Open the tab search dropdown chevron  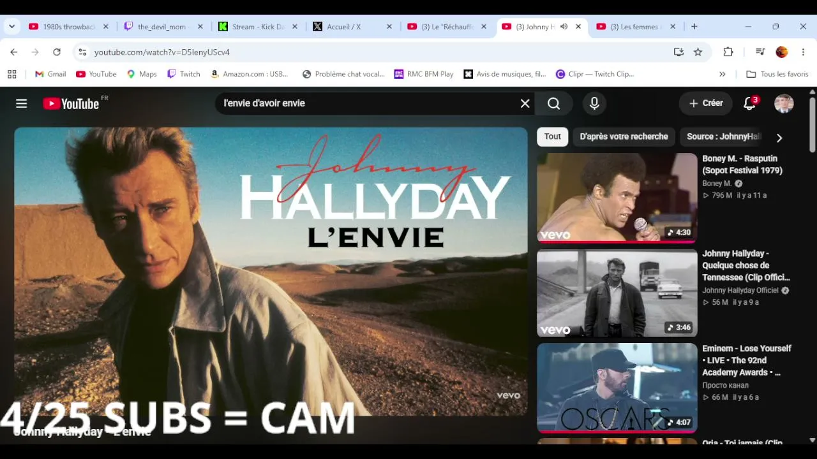[x=11, y=27]
